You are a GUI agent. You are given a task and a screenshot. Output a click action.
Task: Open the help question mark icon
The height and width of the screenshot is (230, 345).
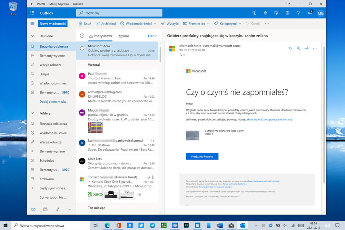pos(298,13)
